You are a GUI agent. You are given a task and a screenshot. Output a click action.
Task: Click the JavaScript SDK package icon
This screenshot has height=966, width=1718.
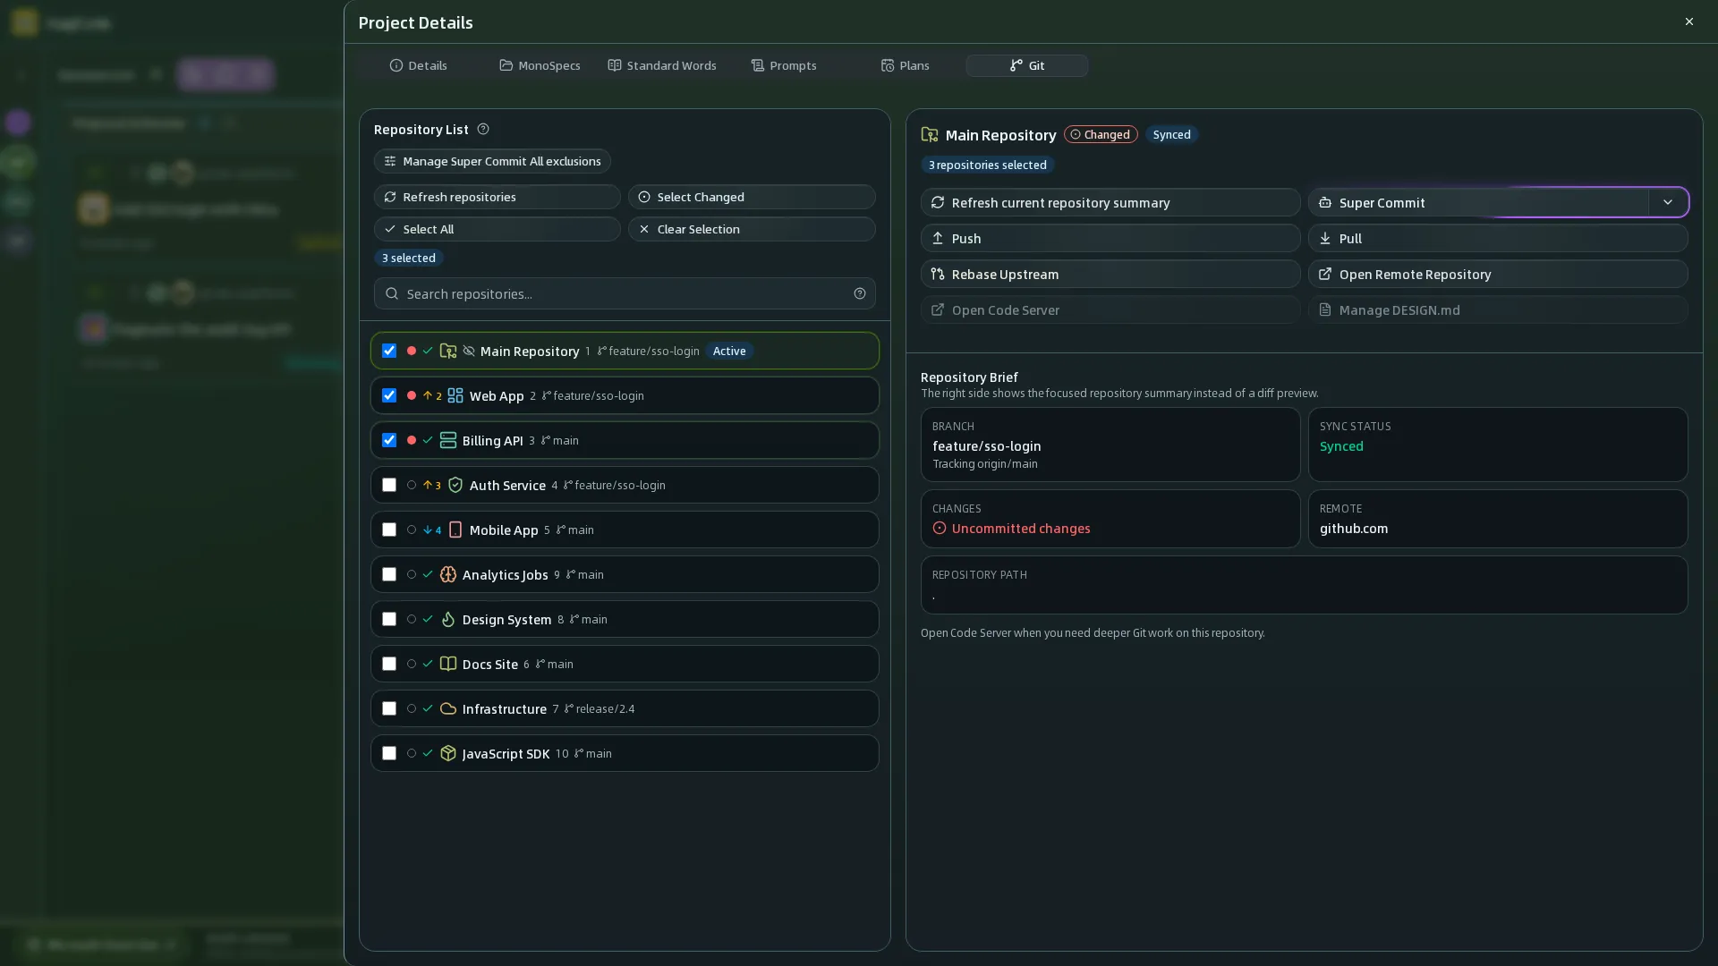tap(448, 753)
